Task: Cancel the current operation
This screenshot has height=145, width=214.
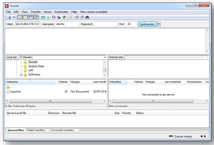Action: 54,17
